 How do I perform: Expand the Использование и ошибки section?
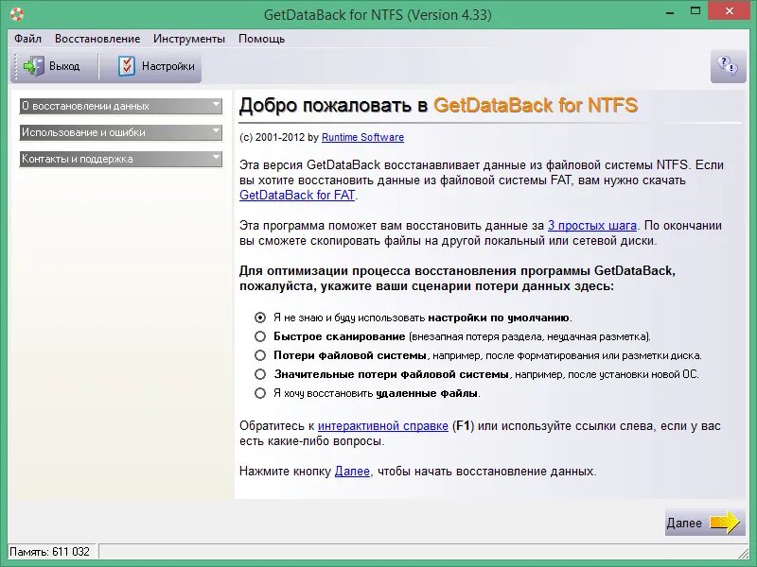(121, 132)
